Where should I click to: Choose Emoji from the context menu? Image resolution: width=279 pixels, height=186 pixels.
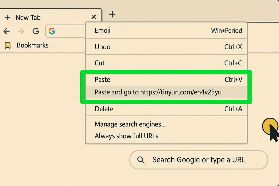[x=102, y=31]
